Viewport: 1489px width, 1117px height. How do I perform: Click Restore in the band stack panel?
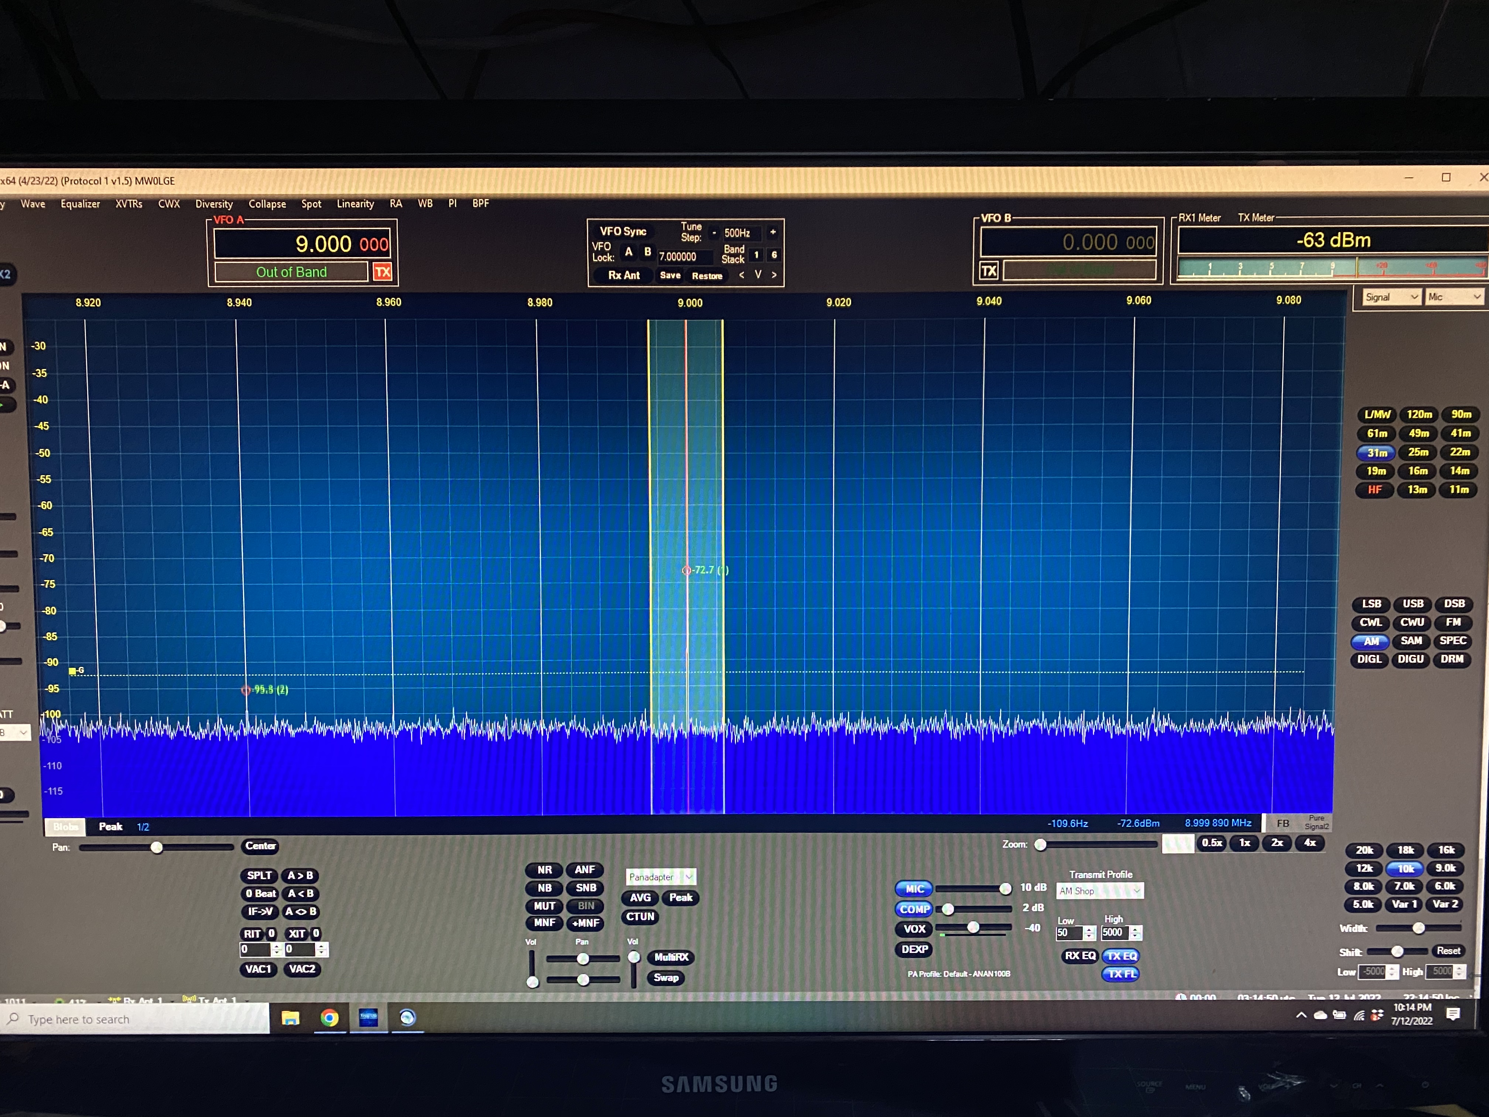707,276
